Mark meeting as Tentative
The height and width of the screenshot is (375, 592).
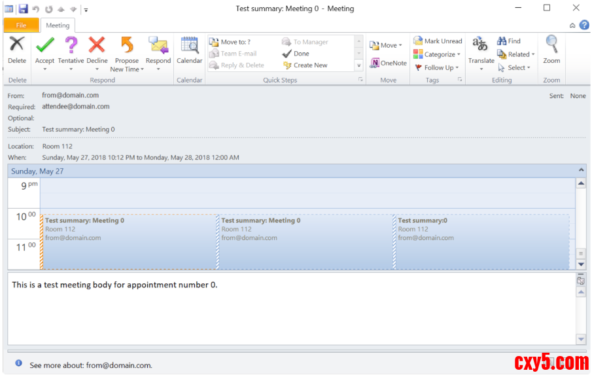tap(71, 46)
